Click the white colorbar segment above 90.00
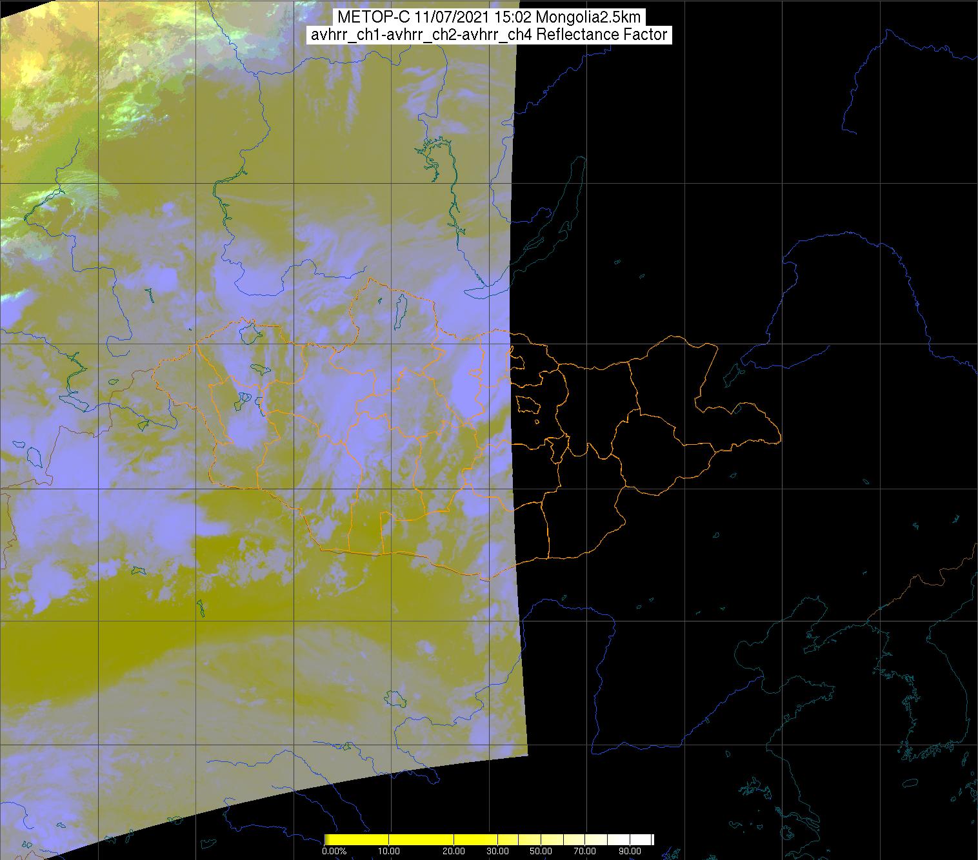Screen dimensions: 978x860 641,839
